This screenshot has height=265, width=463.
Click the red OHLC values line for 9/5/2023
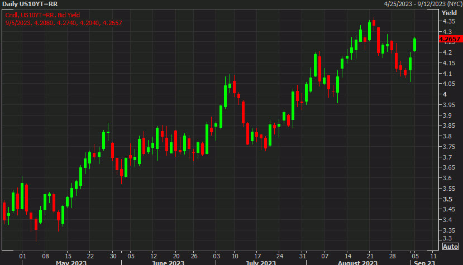[x=63, y=23]
